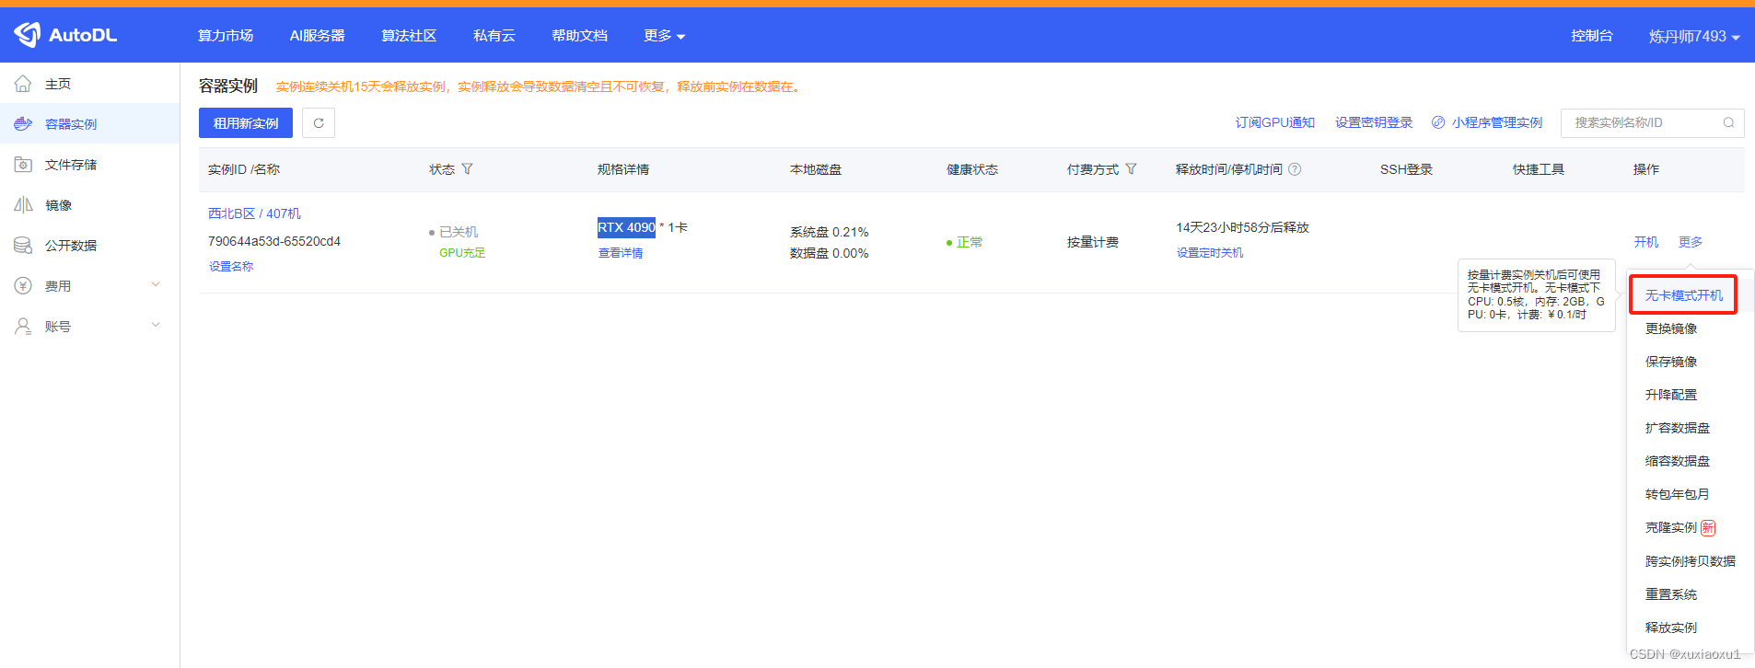The width and height of the screenshot is (1755, 668).
Task: Select 转包年包月 from the menu
Action: pos(1678,494)
